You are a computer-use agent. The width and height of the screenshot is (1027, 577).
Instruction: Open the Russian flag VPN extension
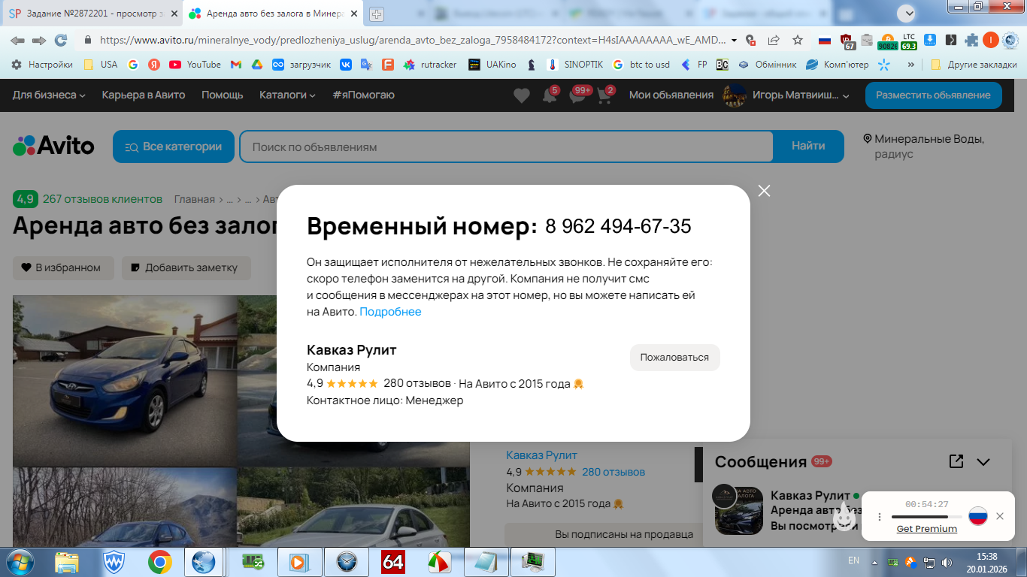pyautogui.click(x=825, y=41)
